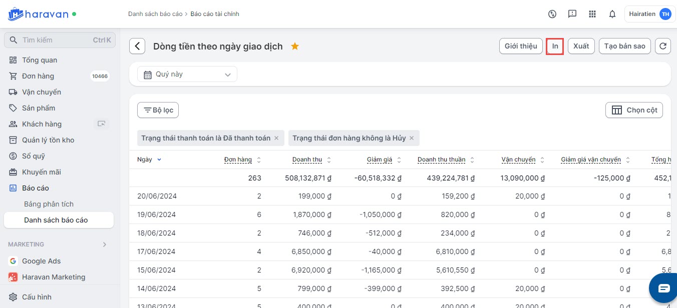Click the back arrow button
677x308 pixels.
(137, 46)
